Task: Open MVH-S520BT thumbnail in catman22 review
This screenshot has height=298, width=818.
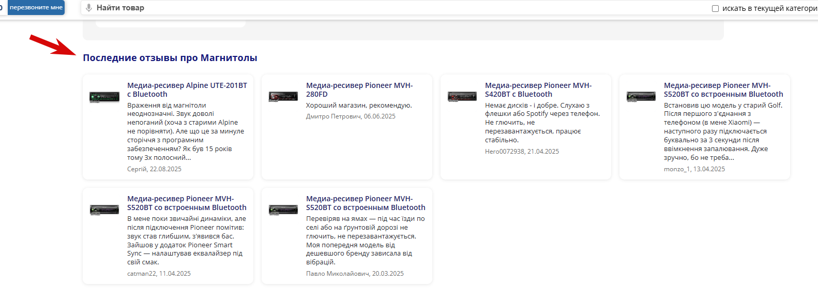Action: [x=104, y=210]
